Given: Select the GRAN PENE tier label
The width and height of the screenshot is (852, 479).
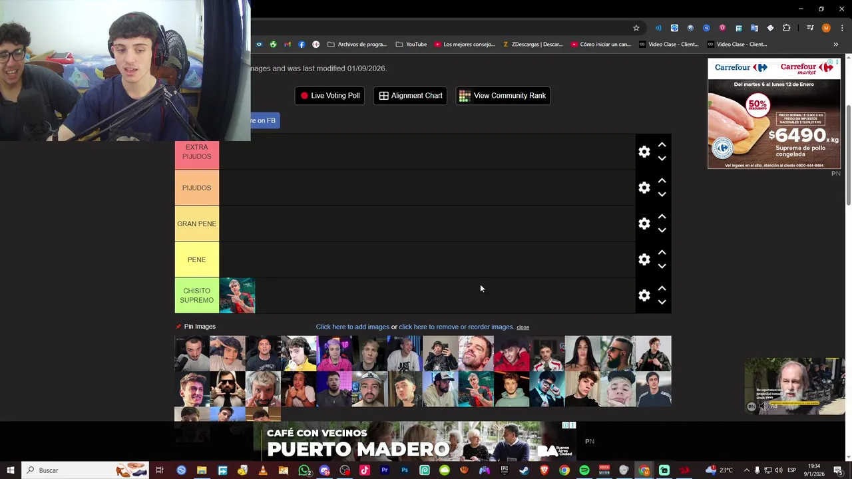Looking at the screenshot, I should (x=196, y=224).
